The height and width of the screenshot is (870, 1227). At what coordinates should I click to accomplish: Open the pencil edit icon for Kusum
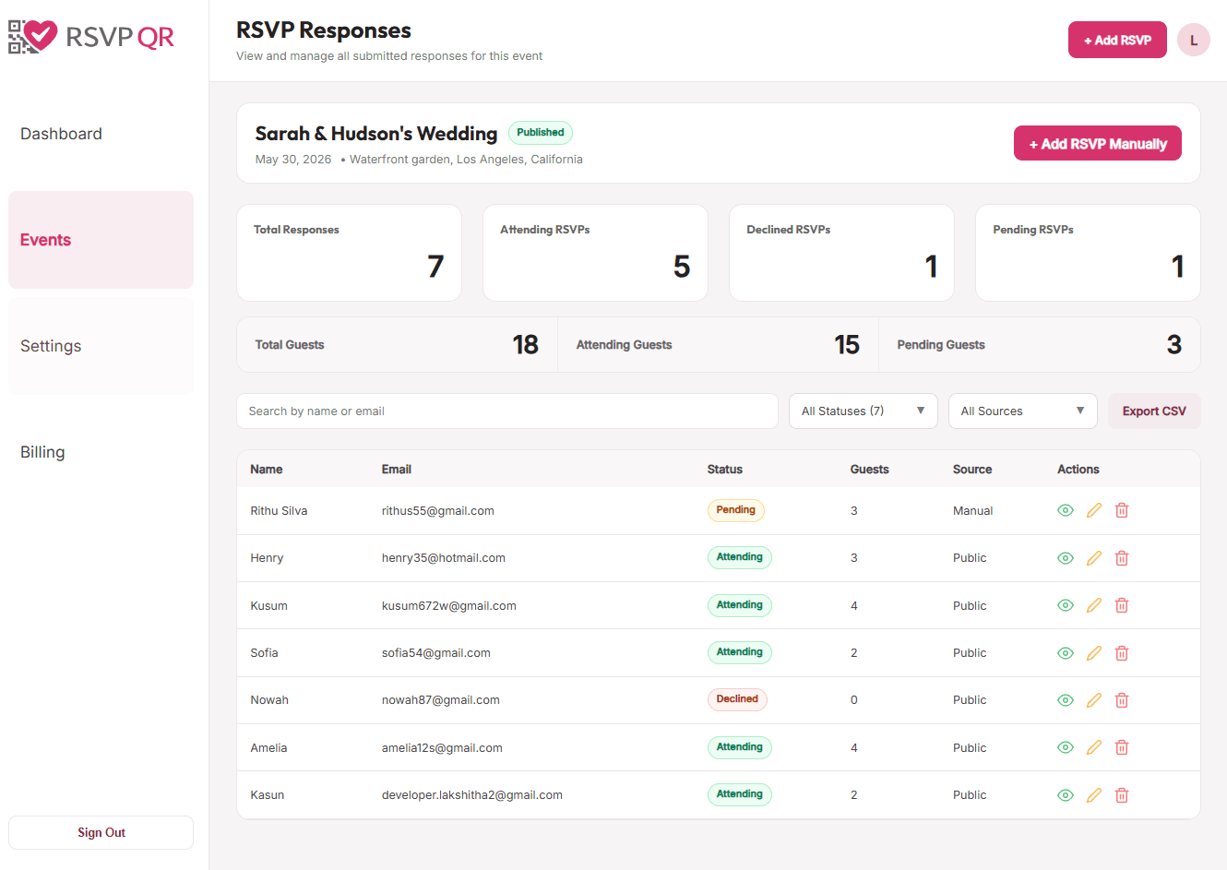[x=1094, y=605]
